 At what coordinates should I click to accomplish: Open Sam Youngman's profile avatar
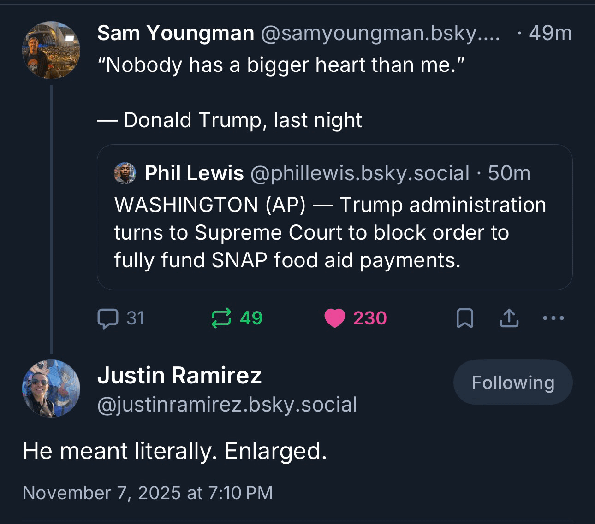click(51, 50)
